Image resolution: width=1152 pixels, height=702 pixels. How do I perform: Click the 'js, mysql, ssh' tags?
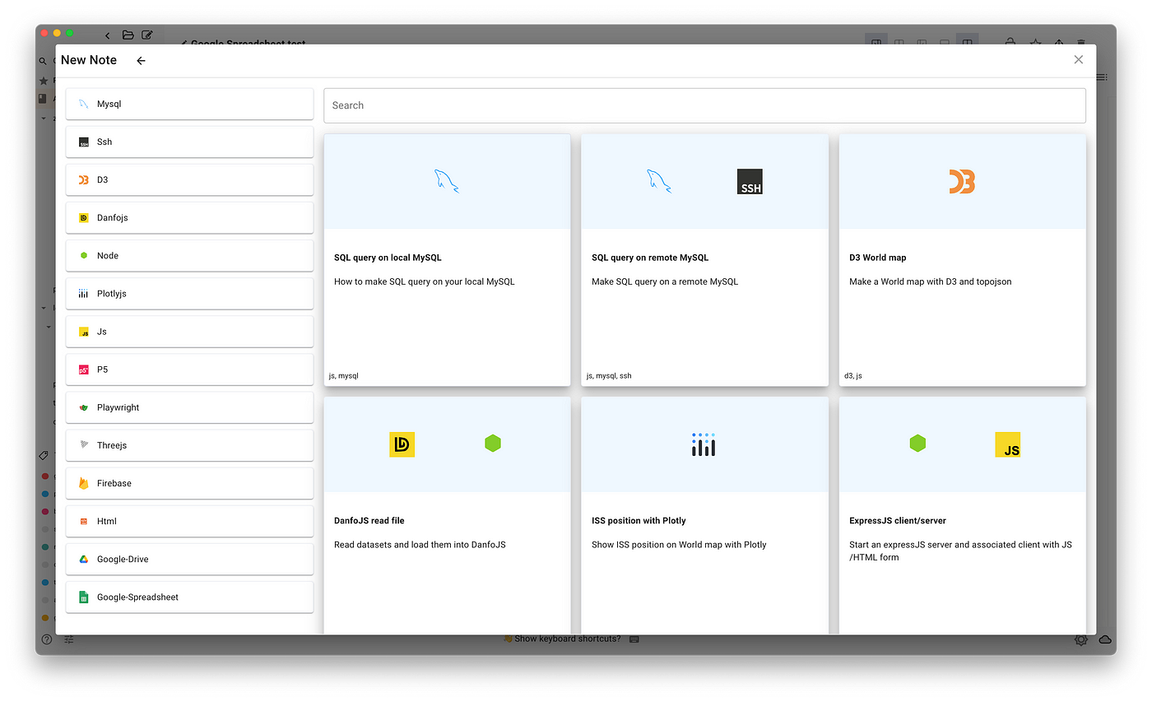click(x=609, y=376)
